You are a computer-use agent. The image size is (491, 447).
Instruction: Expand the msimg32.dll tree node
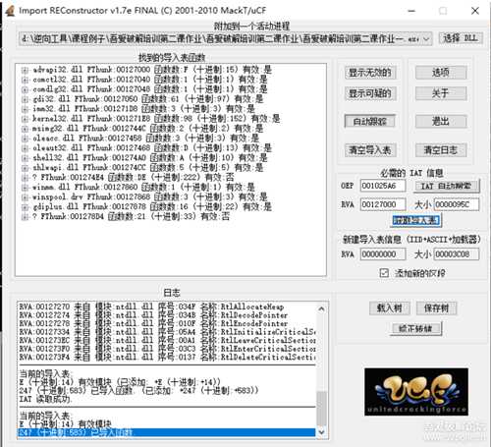point(25,129)
